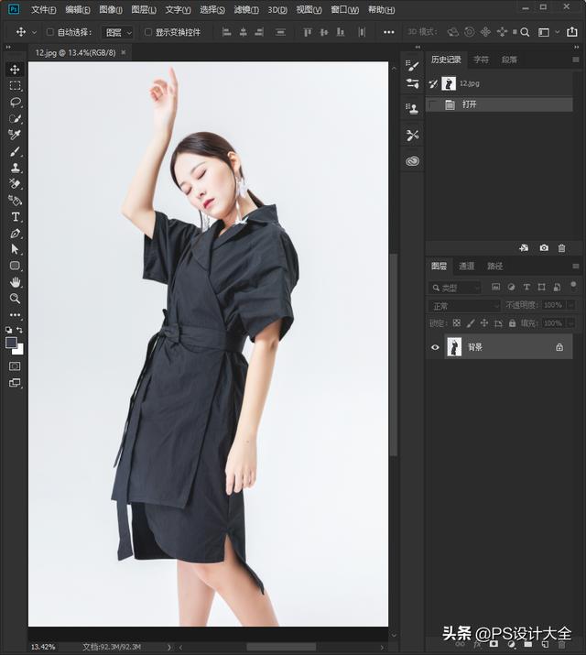Open the 图层 auto-select target dropdown
This screenshot has height=655, width=586.
(x=118, y=32)
